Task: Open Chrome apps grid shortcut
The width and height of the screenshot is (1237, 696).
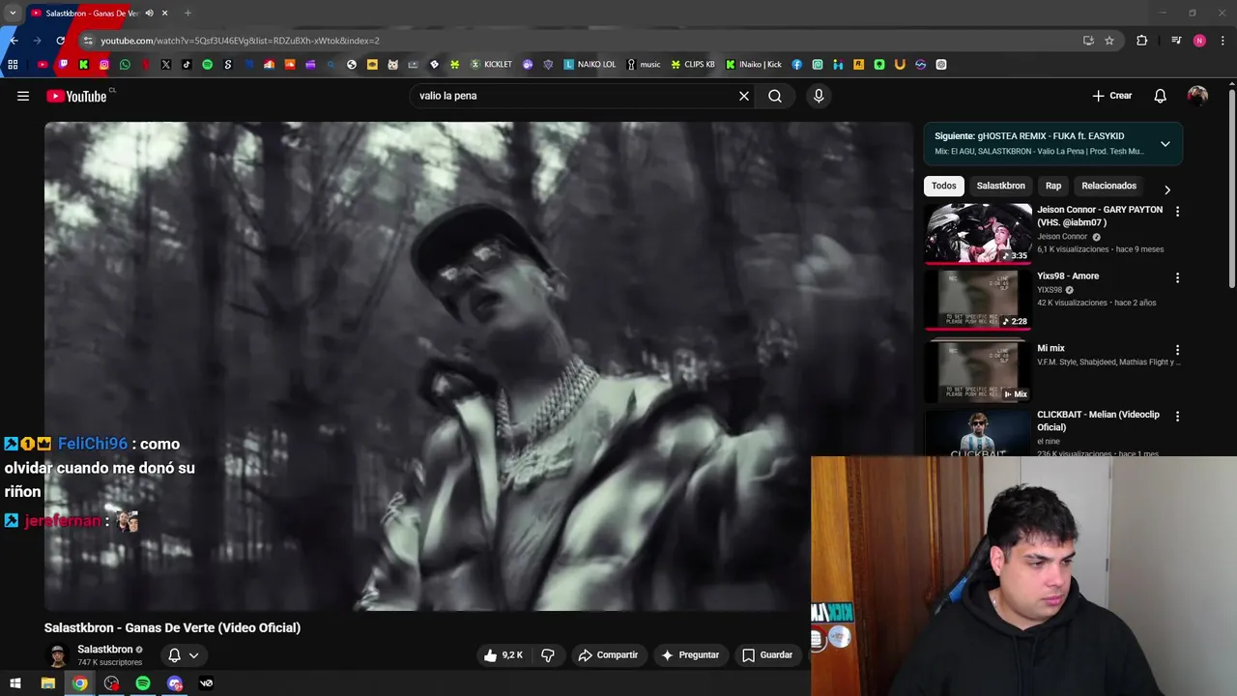Action: tap(13, 65)
